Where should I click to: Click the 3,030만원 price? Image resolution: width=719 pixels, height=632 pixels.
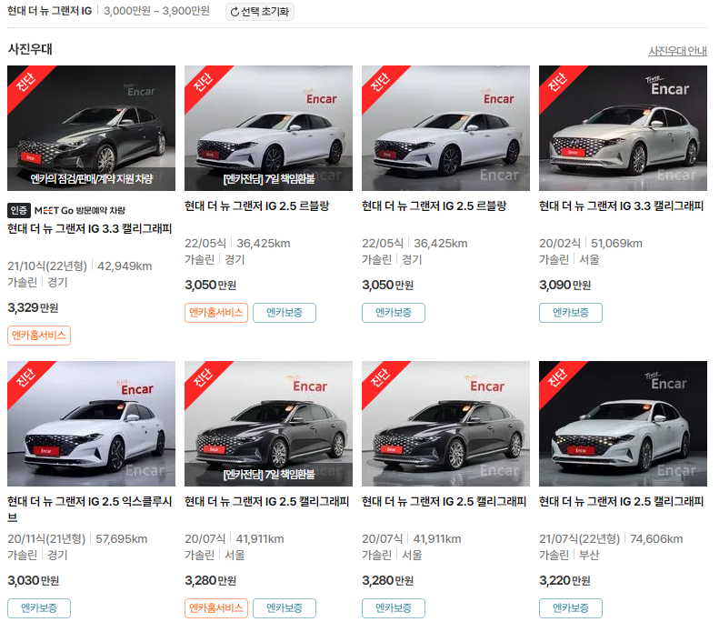pos(33,581)
